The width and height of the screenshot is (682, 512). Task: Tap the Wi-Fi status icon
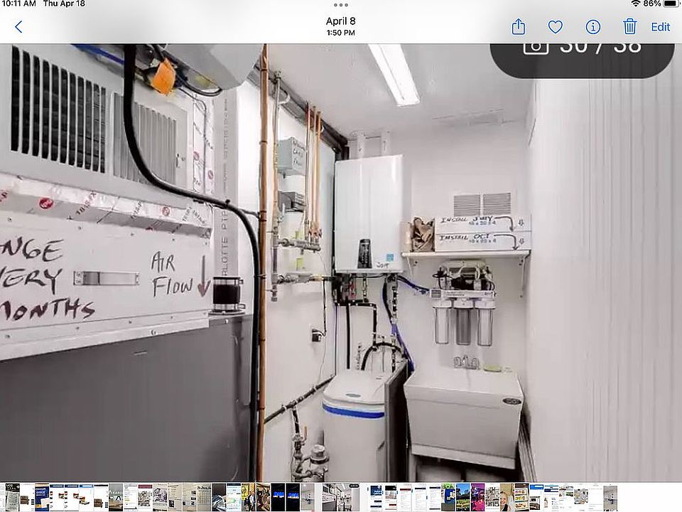pos(634,4)
